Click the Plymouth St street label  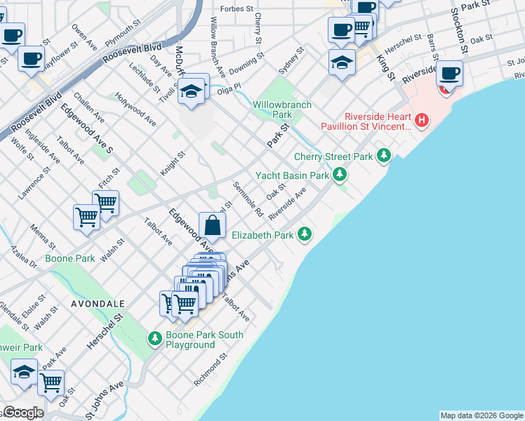coord(123,33)
